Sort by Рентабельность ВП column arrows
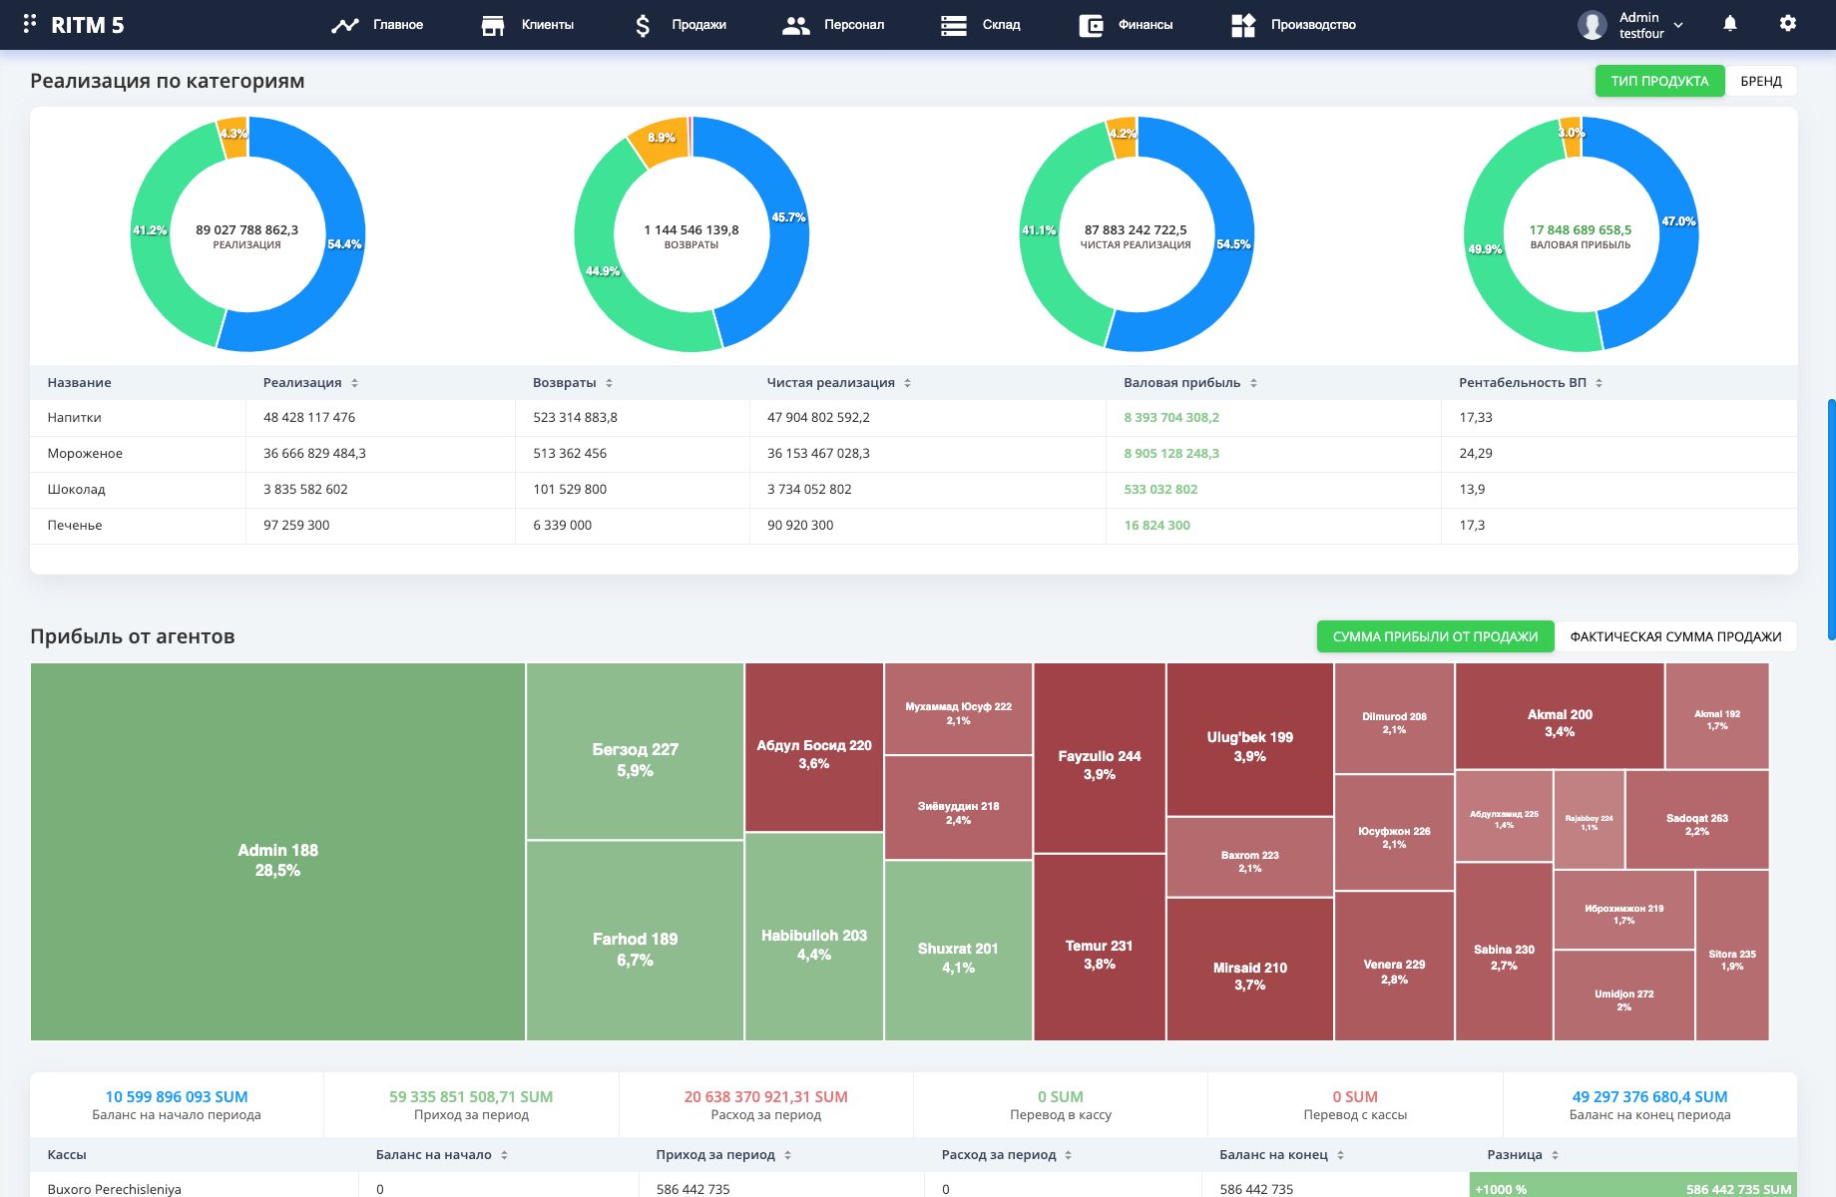 click(x=1599, y=383)
